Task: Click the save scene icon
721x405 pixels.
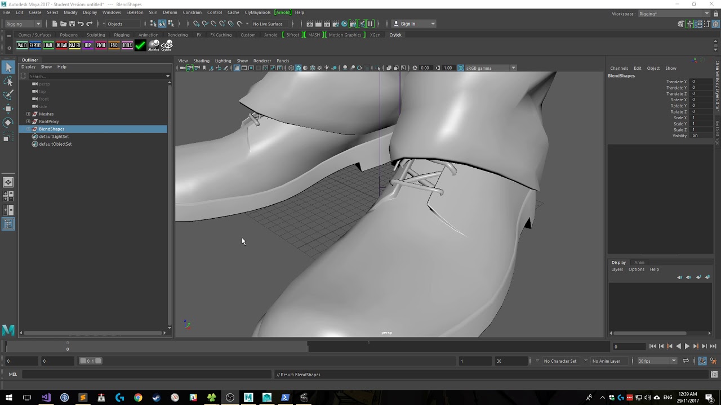Action: (72, 24)
